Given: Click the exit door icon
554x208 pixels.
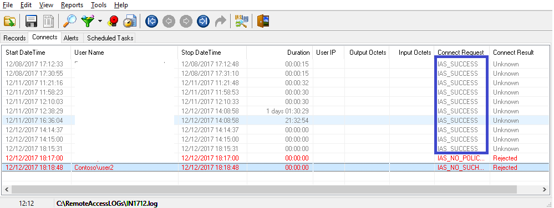Looking at the screenshot, I should (x=263, y=21).
